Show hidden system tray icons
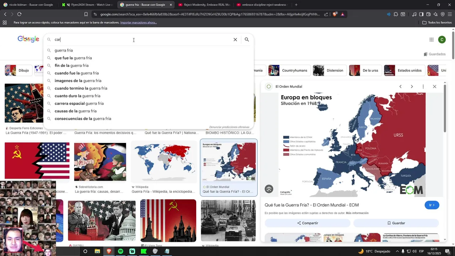Image resolution: width=455 pixels, height=256 pixels. pos(397,251)
